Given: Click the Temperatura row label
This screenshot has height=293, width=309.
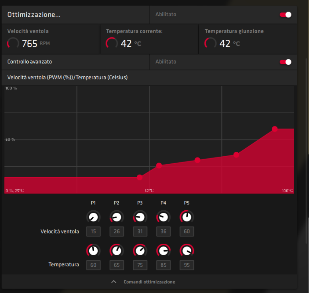Looking at the screenshot, I should 64,265.
